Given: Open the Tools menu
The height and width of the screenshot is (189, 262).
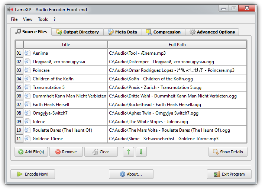Looking at the screenshot, I should pyautogui.click(x=43, y=19).
